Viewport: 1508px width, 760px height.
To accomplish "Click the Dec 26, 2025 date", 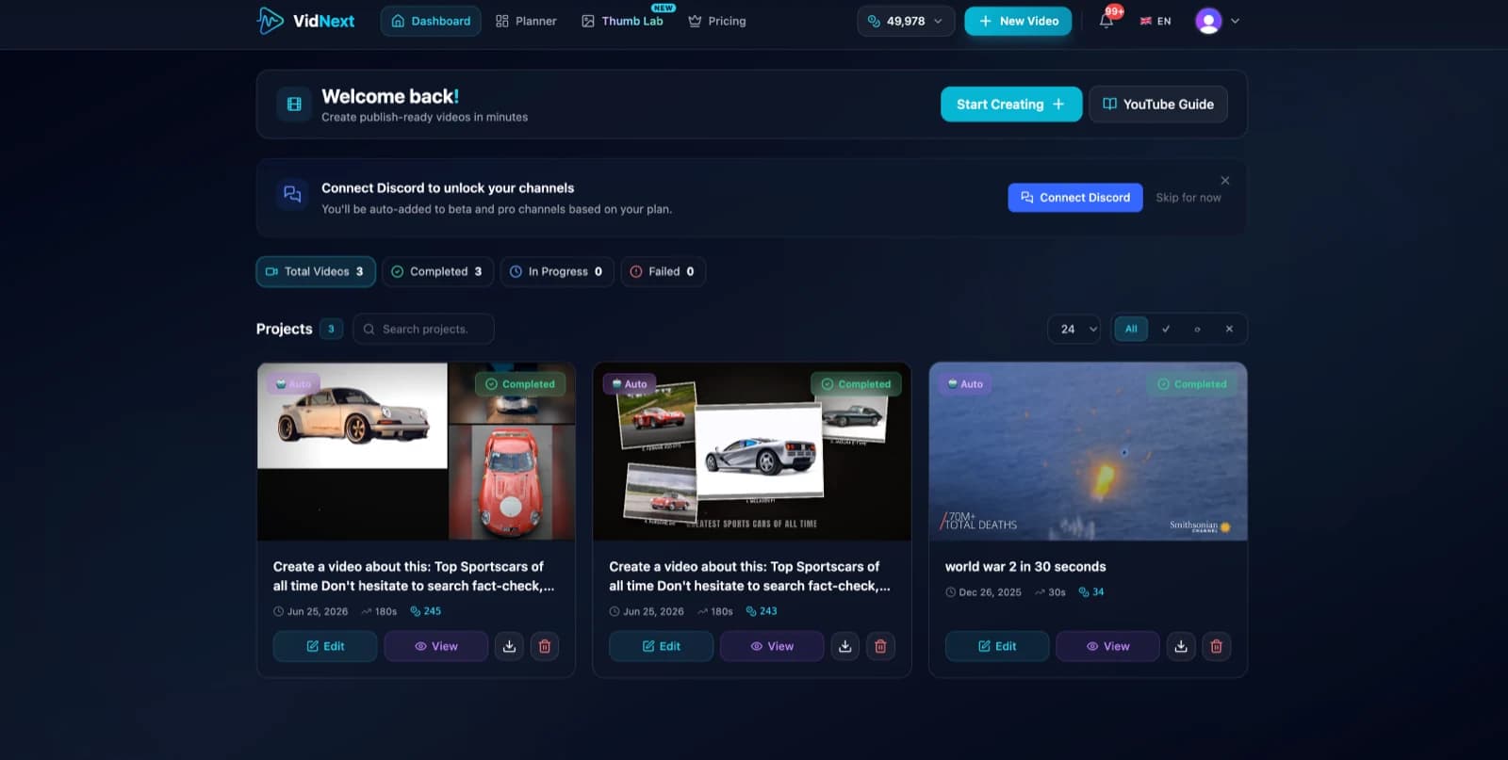I will pos(983,592).
